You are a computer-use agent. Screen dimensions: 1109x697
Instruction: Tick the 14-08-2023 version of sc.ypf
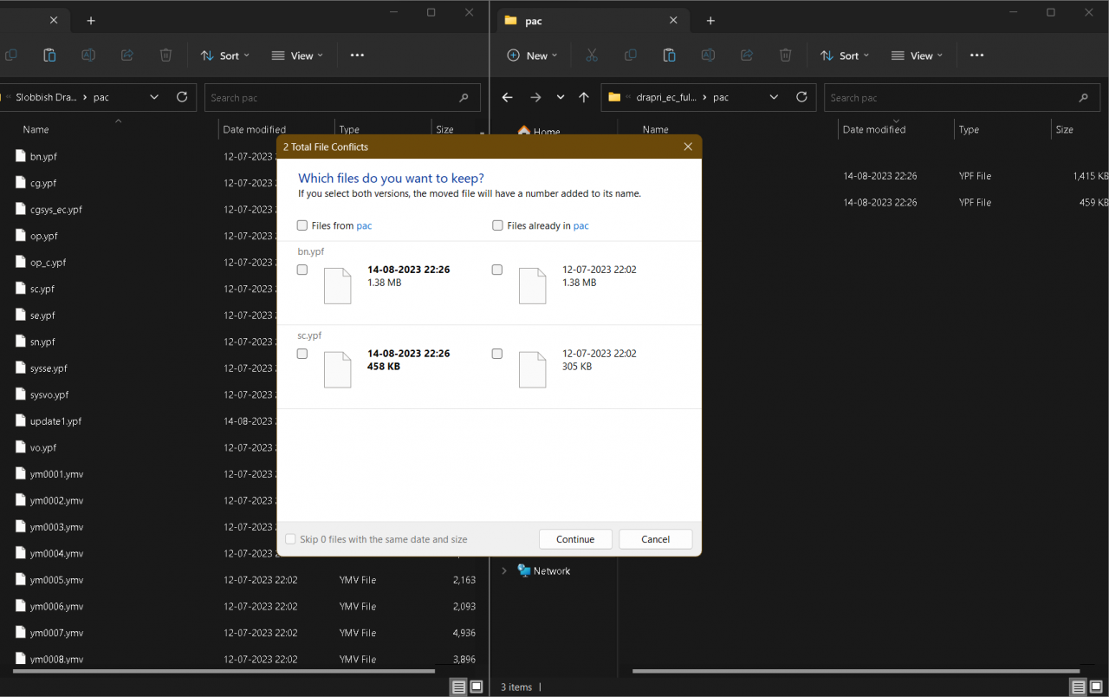point(302,354)
